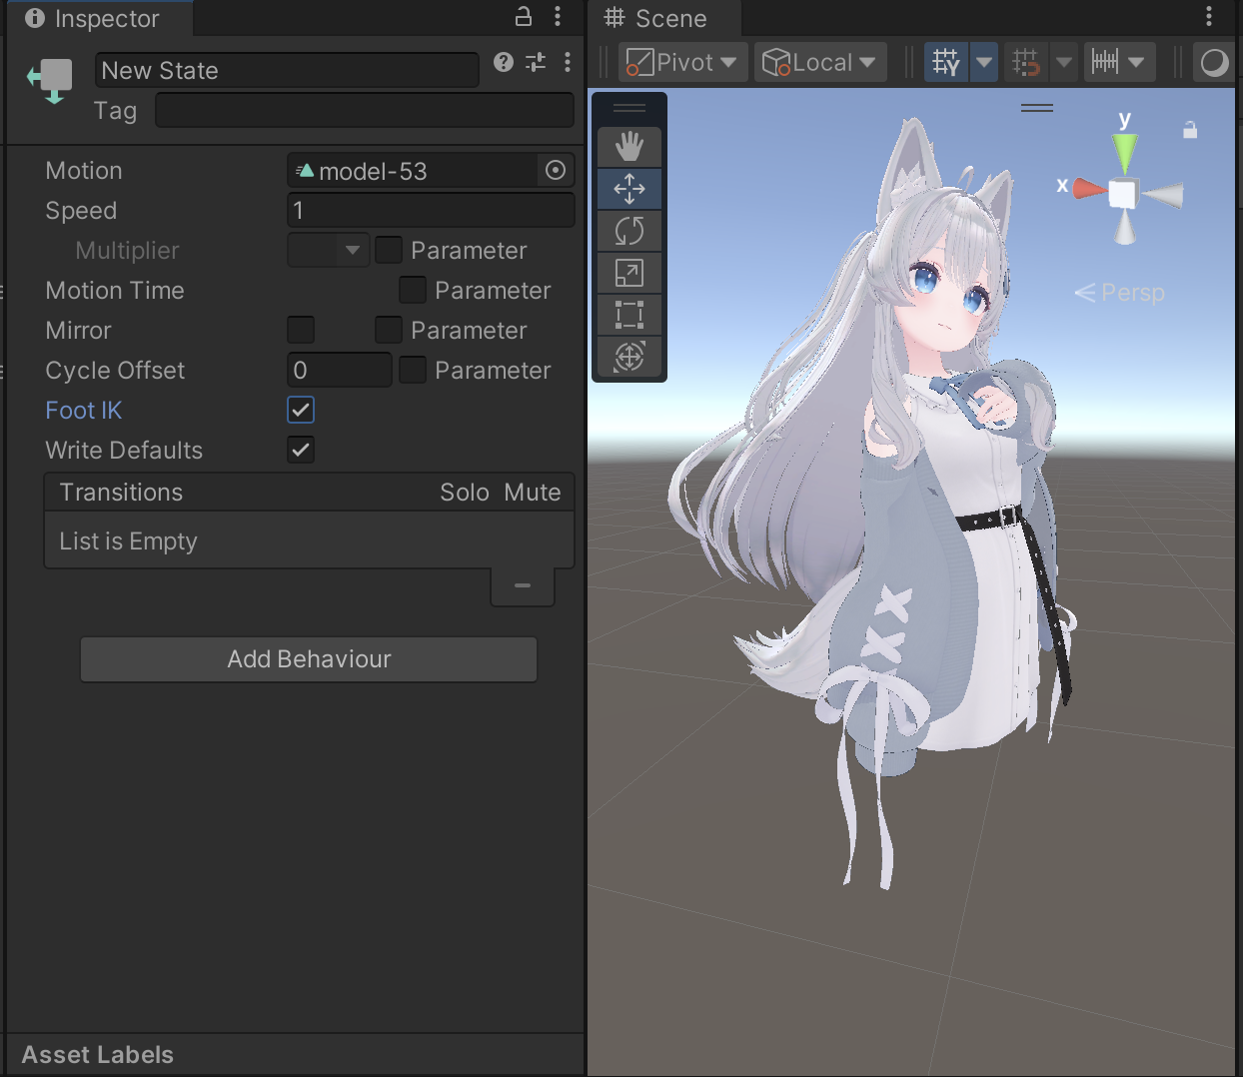This screenshot has height=1077, width=1243.
Task: Open the Multiplier parameter dropdown
Action: (329, 250)
